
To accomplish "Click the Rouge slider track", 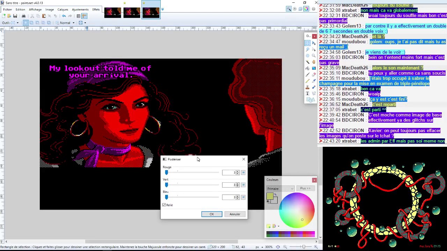I will [192, 173].
